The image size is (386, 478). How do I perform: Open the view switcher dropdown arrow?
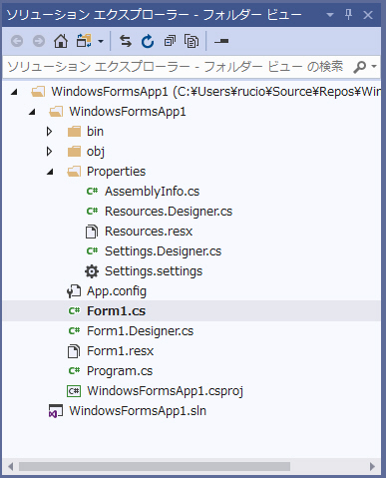[101, 42]
